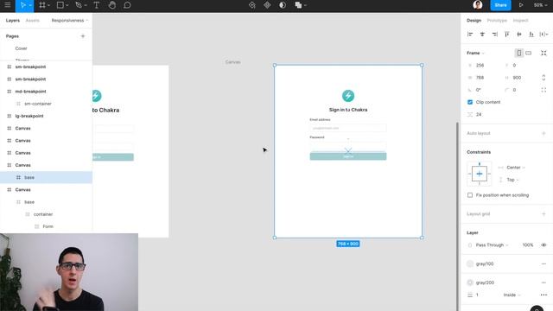The image size is (553, 311).
Task: Open shape tools dropdown arrow
Action: click(x=67, y=5)
